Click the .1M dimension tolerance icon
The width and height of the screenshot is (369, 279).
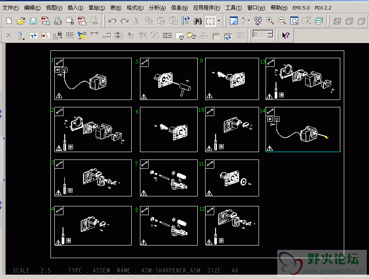(x=167, y=36)
